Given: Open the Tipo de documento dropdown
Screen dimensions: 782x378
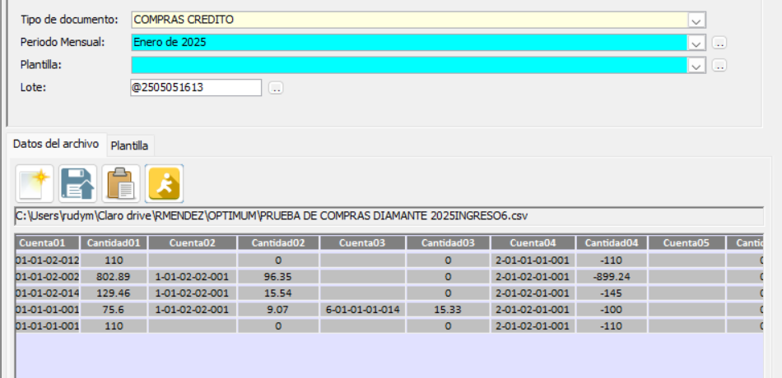Looking at the screenshot, I should tap(696, 21).
